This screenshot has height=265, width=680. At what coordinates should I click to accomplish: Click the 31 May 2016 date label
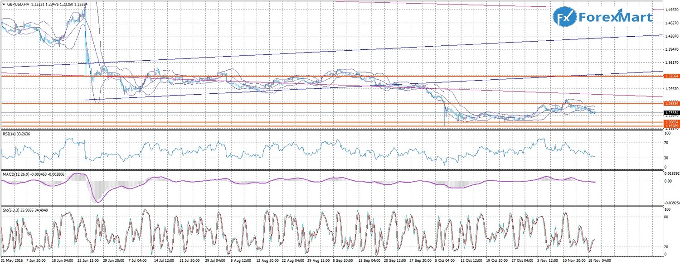click(12, 261)
